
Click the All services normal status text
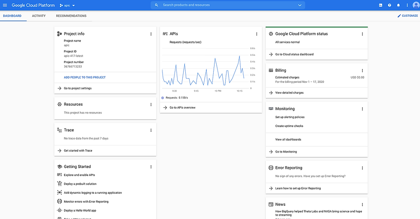pyautogui.click(x=288, y=42)
